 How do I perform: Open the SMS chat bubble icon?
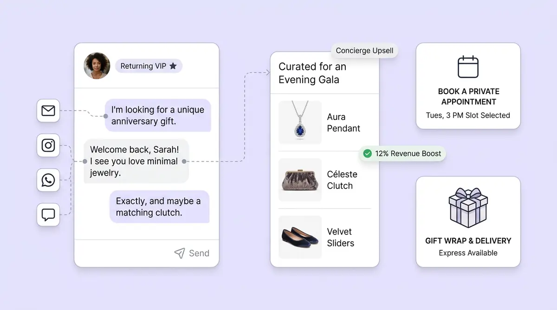click(48, 215)
